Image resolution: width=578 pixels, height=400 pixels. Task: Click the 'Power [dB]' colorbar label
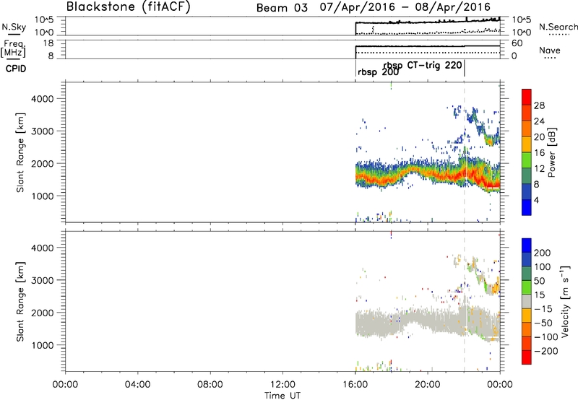pyautogui.click(x=552, y=152)
